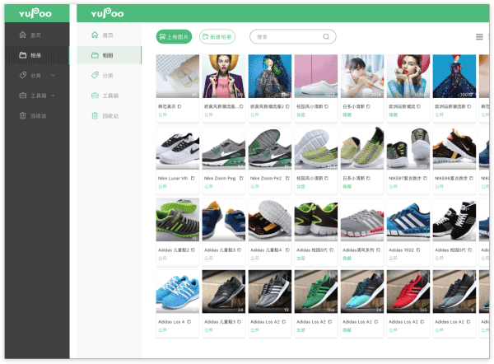Click the green 上传图片 upload button
The height and width of the screenshot is (364, 494).
pos(174,37)
